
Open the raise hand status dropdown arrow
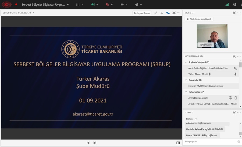click(x=141, y=5)
